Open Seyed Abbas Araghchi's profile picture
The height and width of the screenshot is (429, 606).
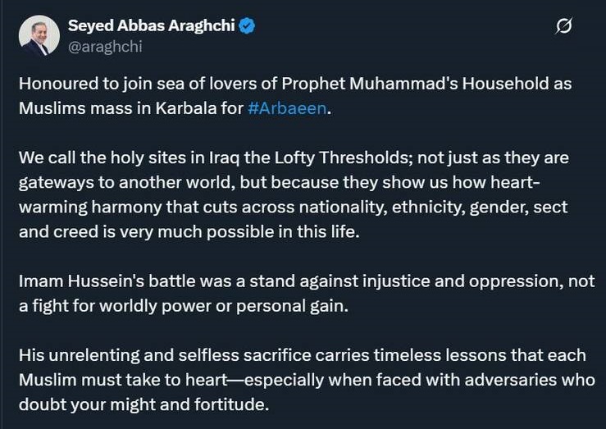pos(39,35)
